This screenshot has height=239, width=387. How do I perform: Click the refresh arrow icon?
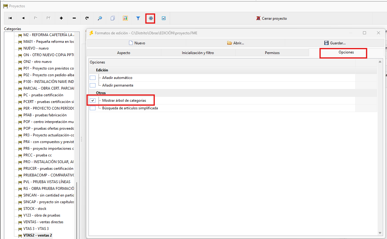pos(87,18)
